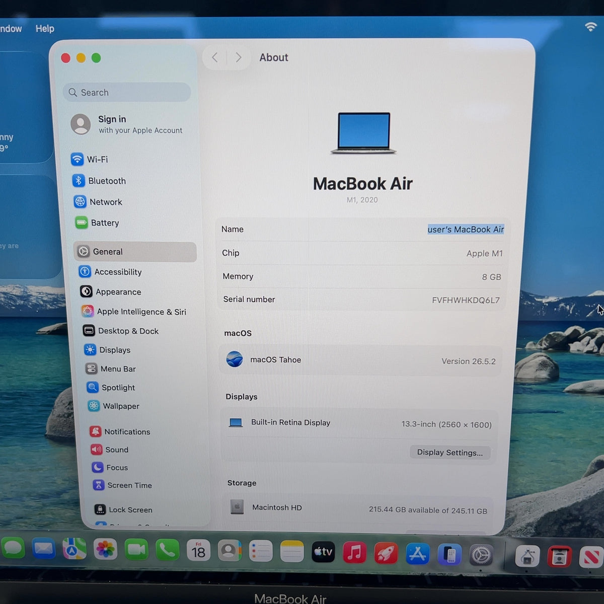Open Photos app in Dock
Image resolution: width=604 pixels, height=604 pixels.
(x=105, y=550)
